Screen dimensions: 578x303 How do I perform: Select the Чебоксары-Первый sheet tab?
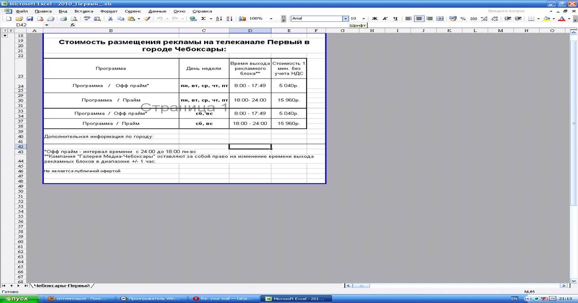(62, 286)
